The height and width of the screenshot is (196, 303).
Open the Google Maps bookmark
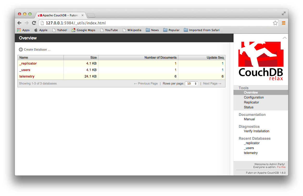83,30
